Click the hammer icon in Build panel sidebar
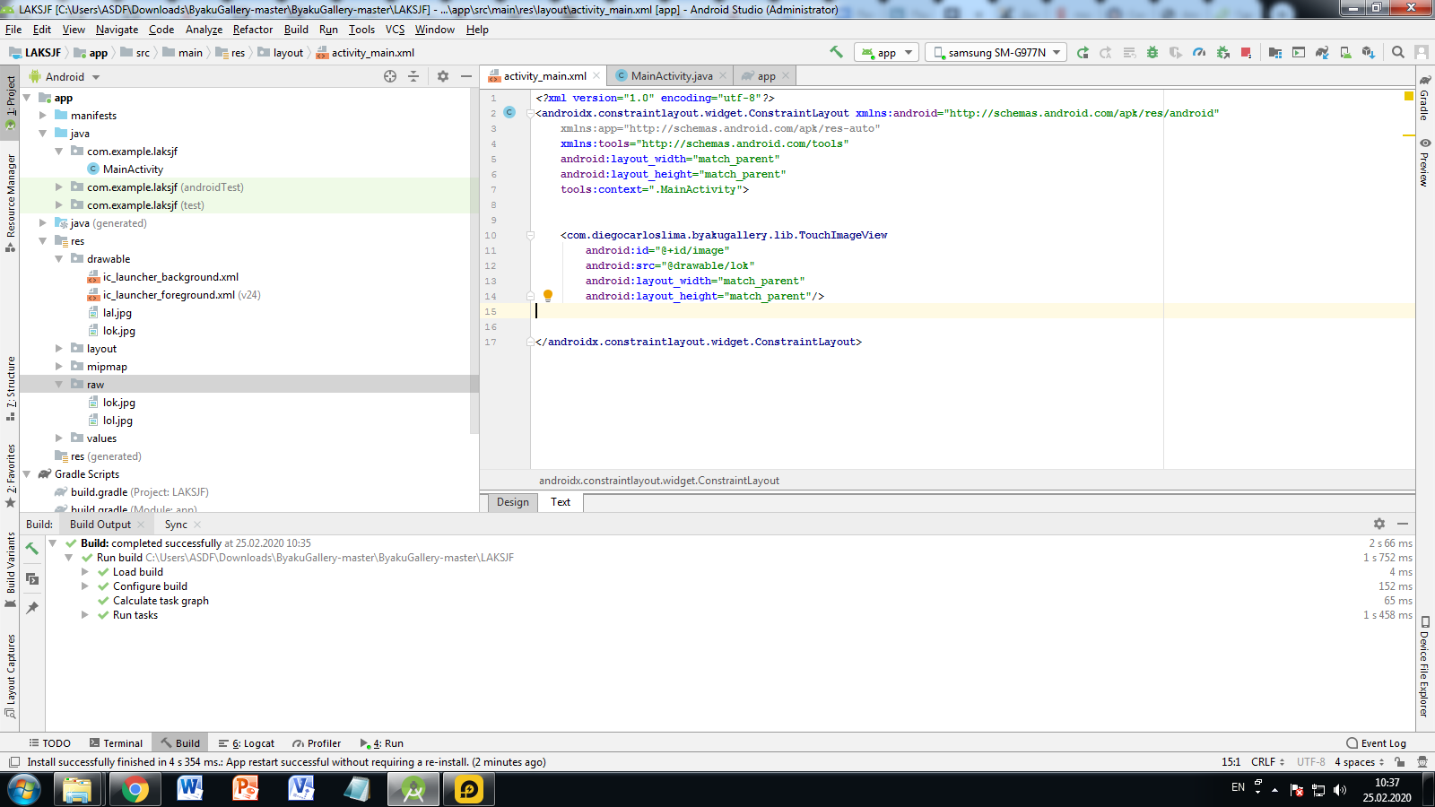Screen dimensions: 1435x807 (x=32, y=548)
